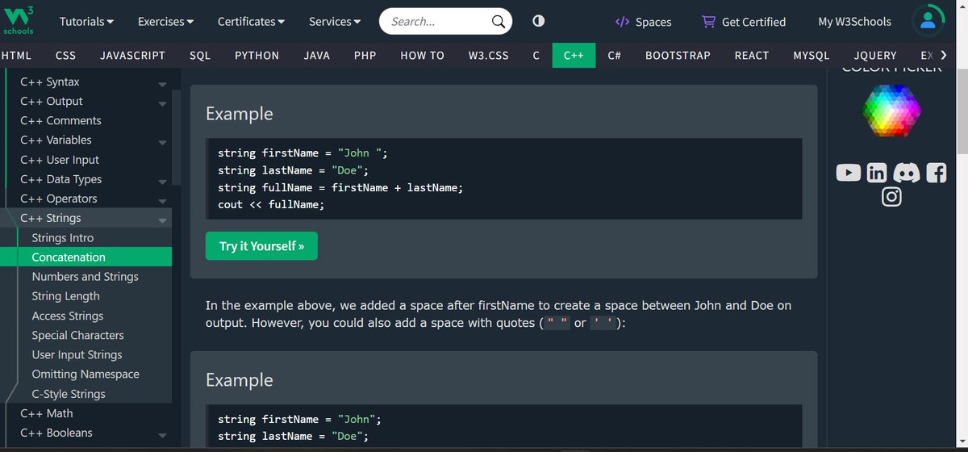Click the Get Certified cart icon
The height and width of the screenshot is (452, 968).
(x=708, y=22)
